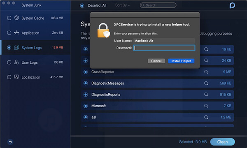247x148 pixels.
Task: Reveal asl with its magnifier icon
Action: pyautogui.click(x=206, y=117)
